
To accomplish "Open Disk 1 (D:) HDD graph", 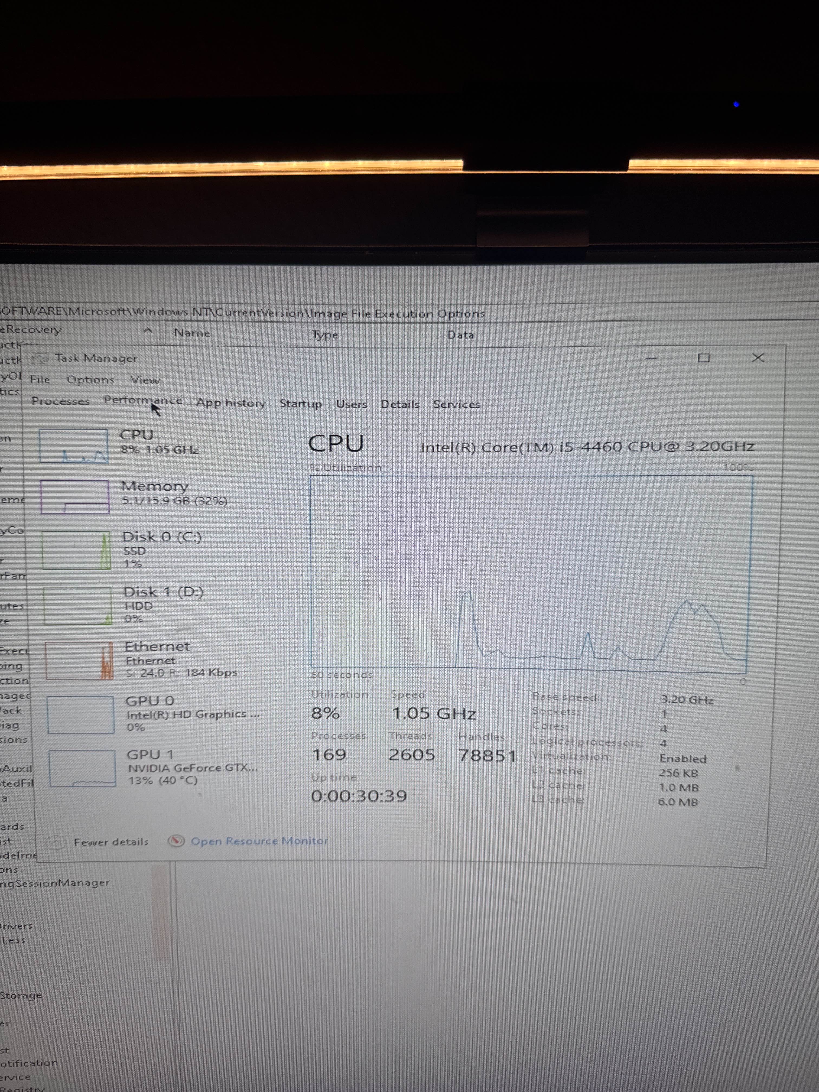I will click(77, 606).
